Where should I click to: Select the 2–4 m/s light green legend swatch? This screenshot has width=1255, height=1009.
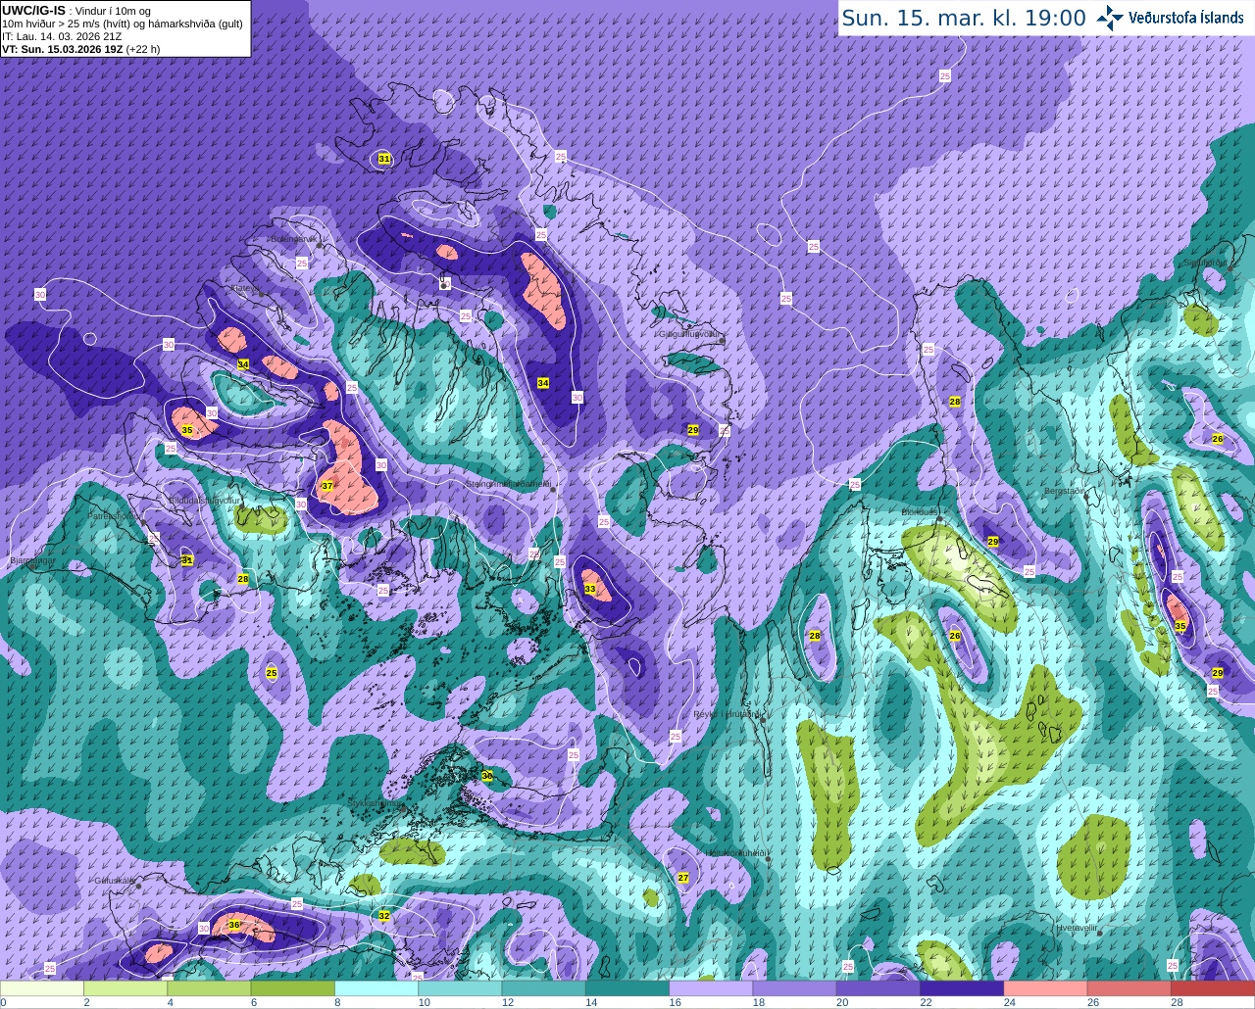pos(125,988)
